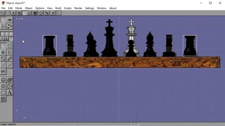Select the leftmost outlined black rook
This screenshot has height=126, width=225.
tap(50, 46)
